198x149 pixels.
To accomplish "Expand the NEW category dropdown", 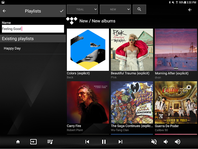I will 115,9.
